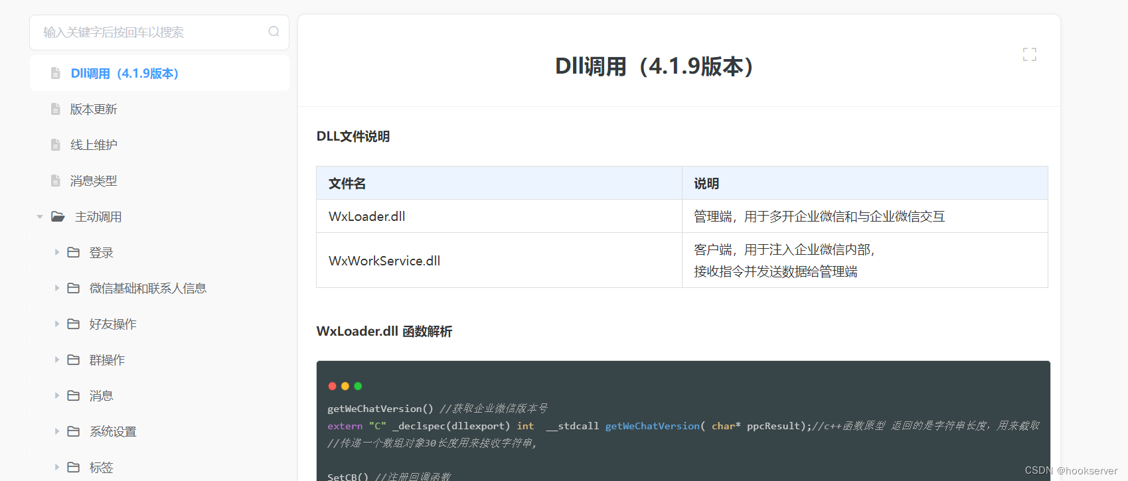Expand the 微信基础和联系人信息 arrow
1128x481 pixels.
pos(57,288)
